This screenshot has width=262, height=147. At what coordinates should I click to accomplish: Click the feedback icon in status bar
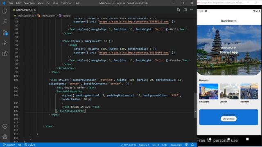(186, 145)
